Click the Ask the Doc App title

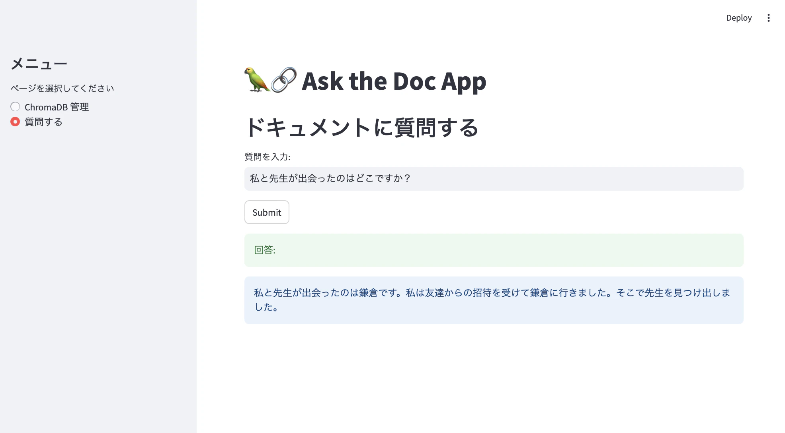(x=394, y=81)
